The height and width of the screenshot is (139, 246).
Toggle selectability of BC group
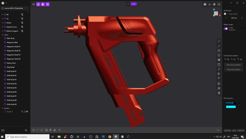22,14
